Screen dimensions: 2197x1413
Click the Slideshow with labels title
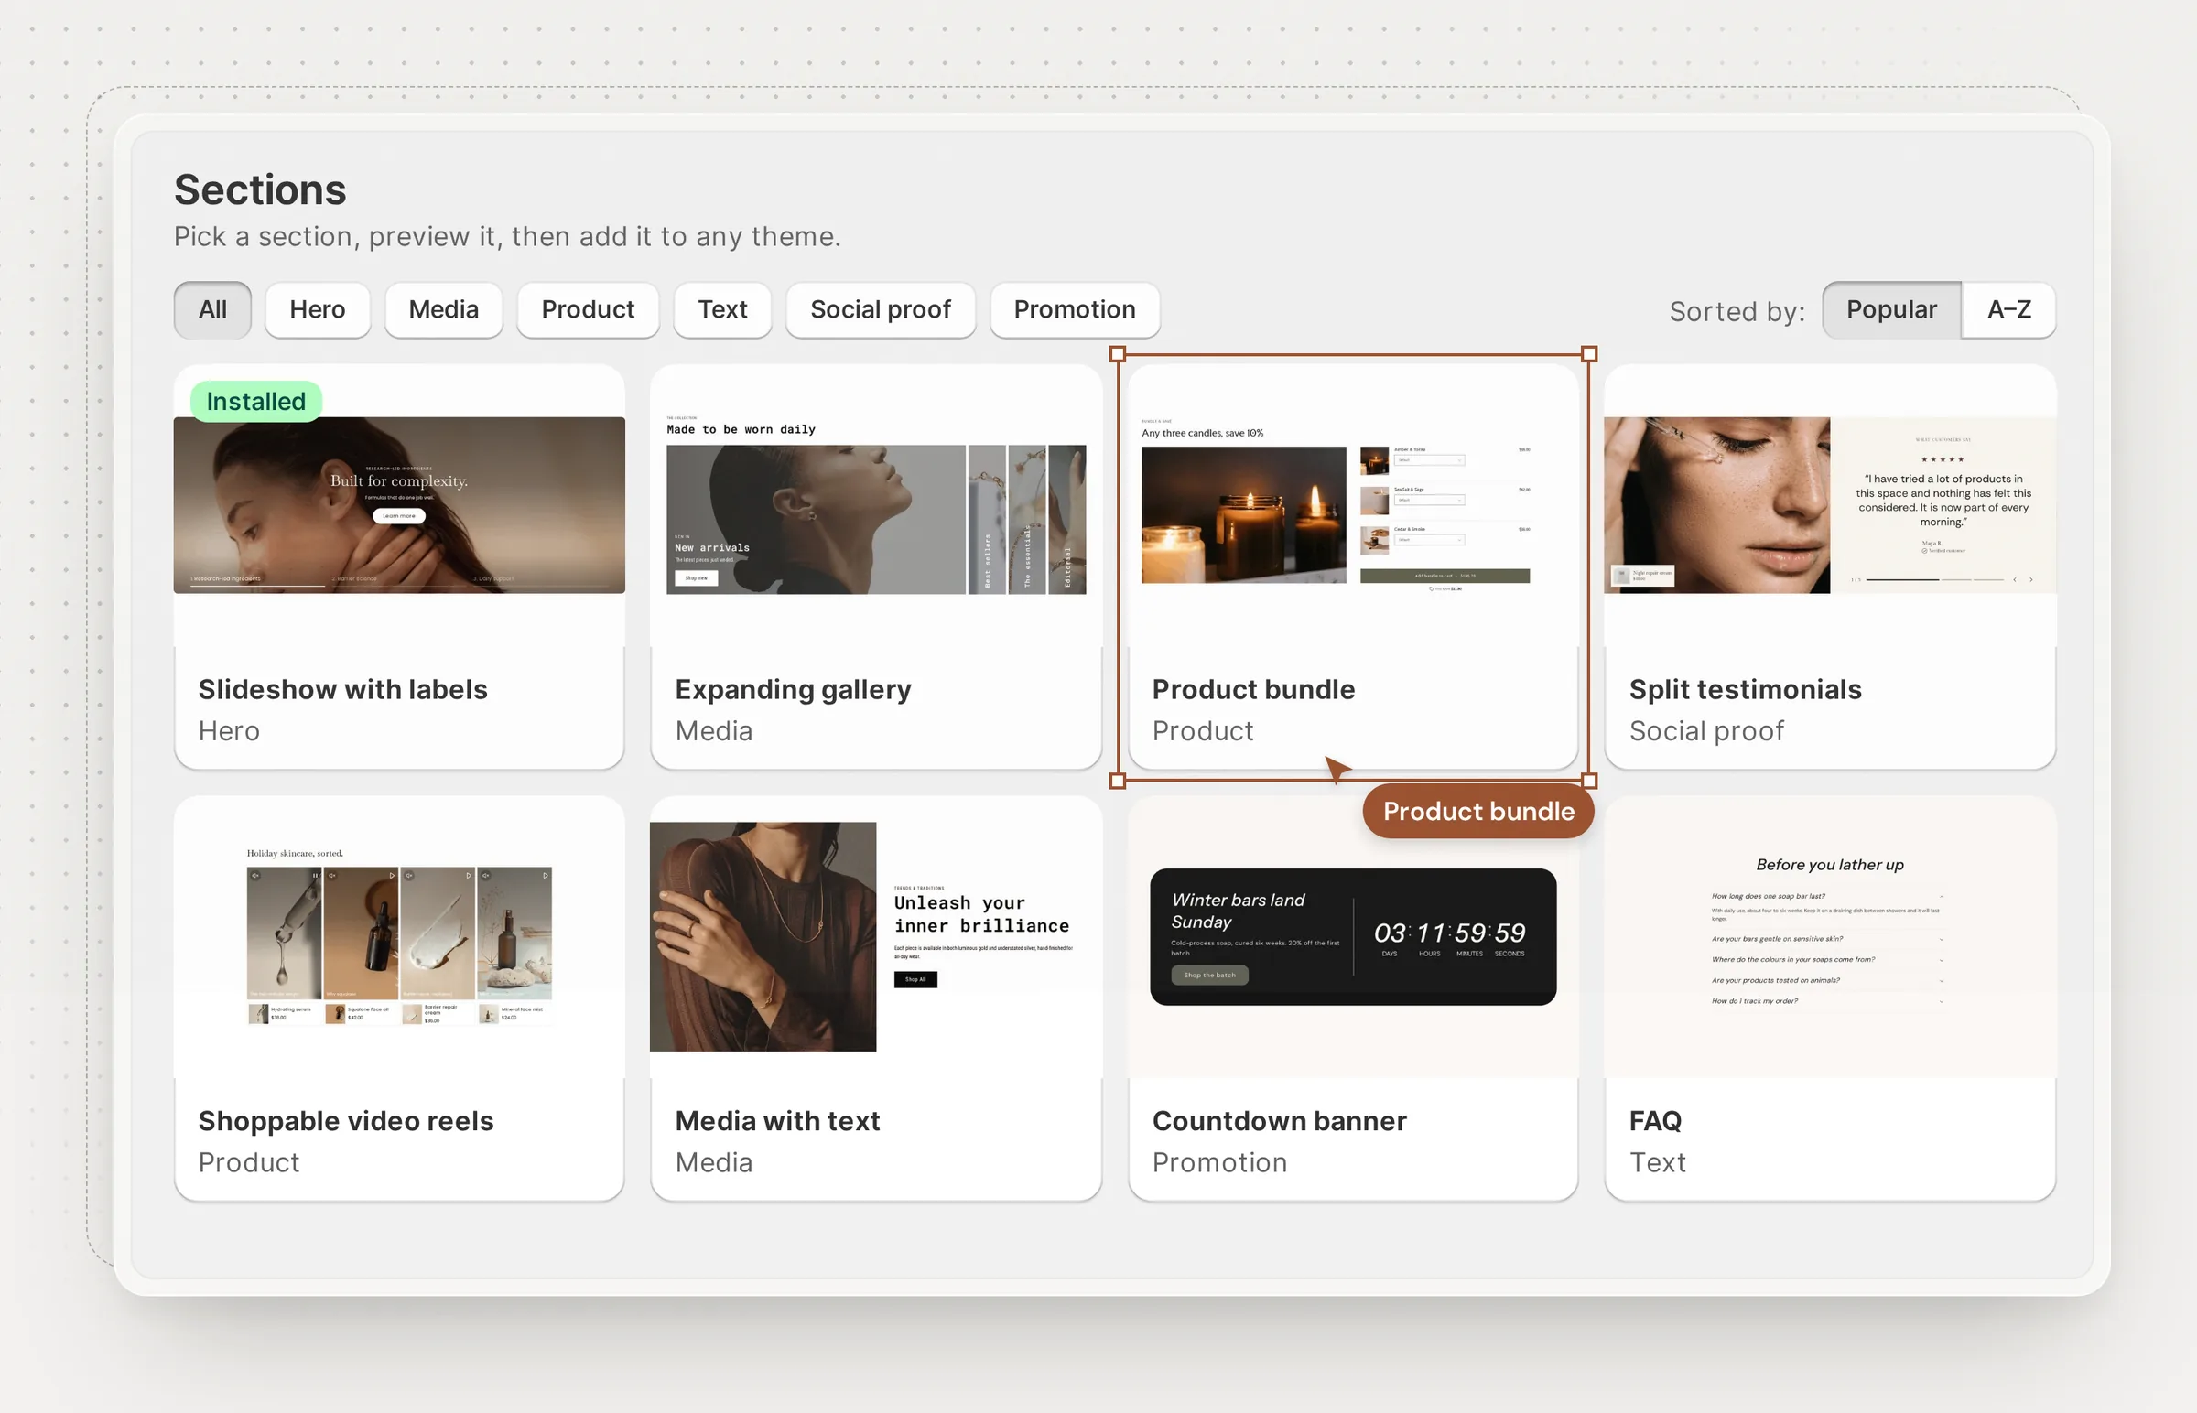pos(342,689)
